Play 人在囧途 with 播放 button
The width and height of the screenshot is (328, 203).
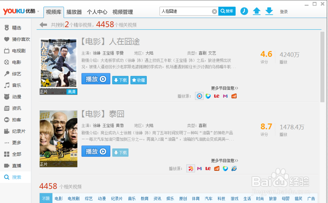point(96,79)
